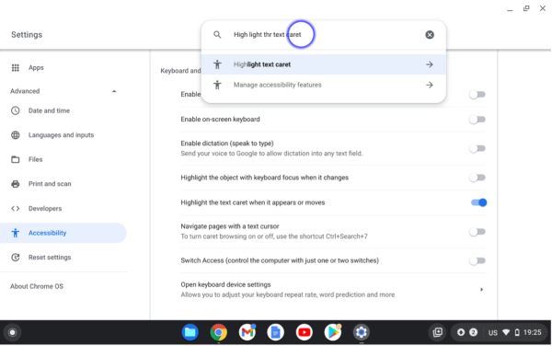Click the battery status icon
This screenshot has width=552, height=346.
tap(517, 332)
